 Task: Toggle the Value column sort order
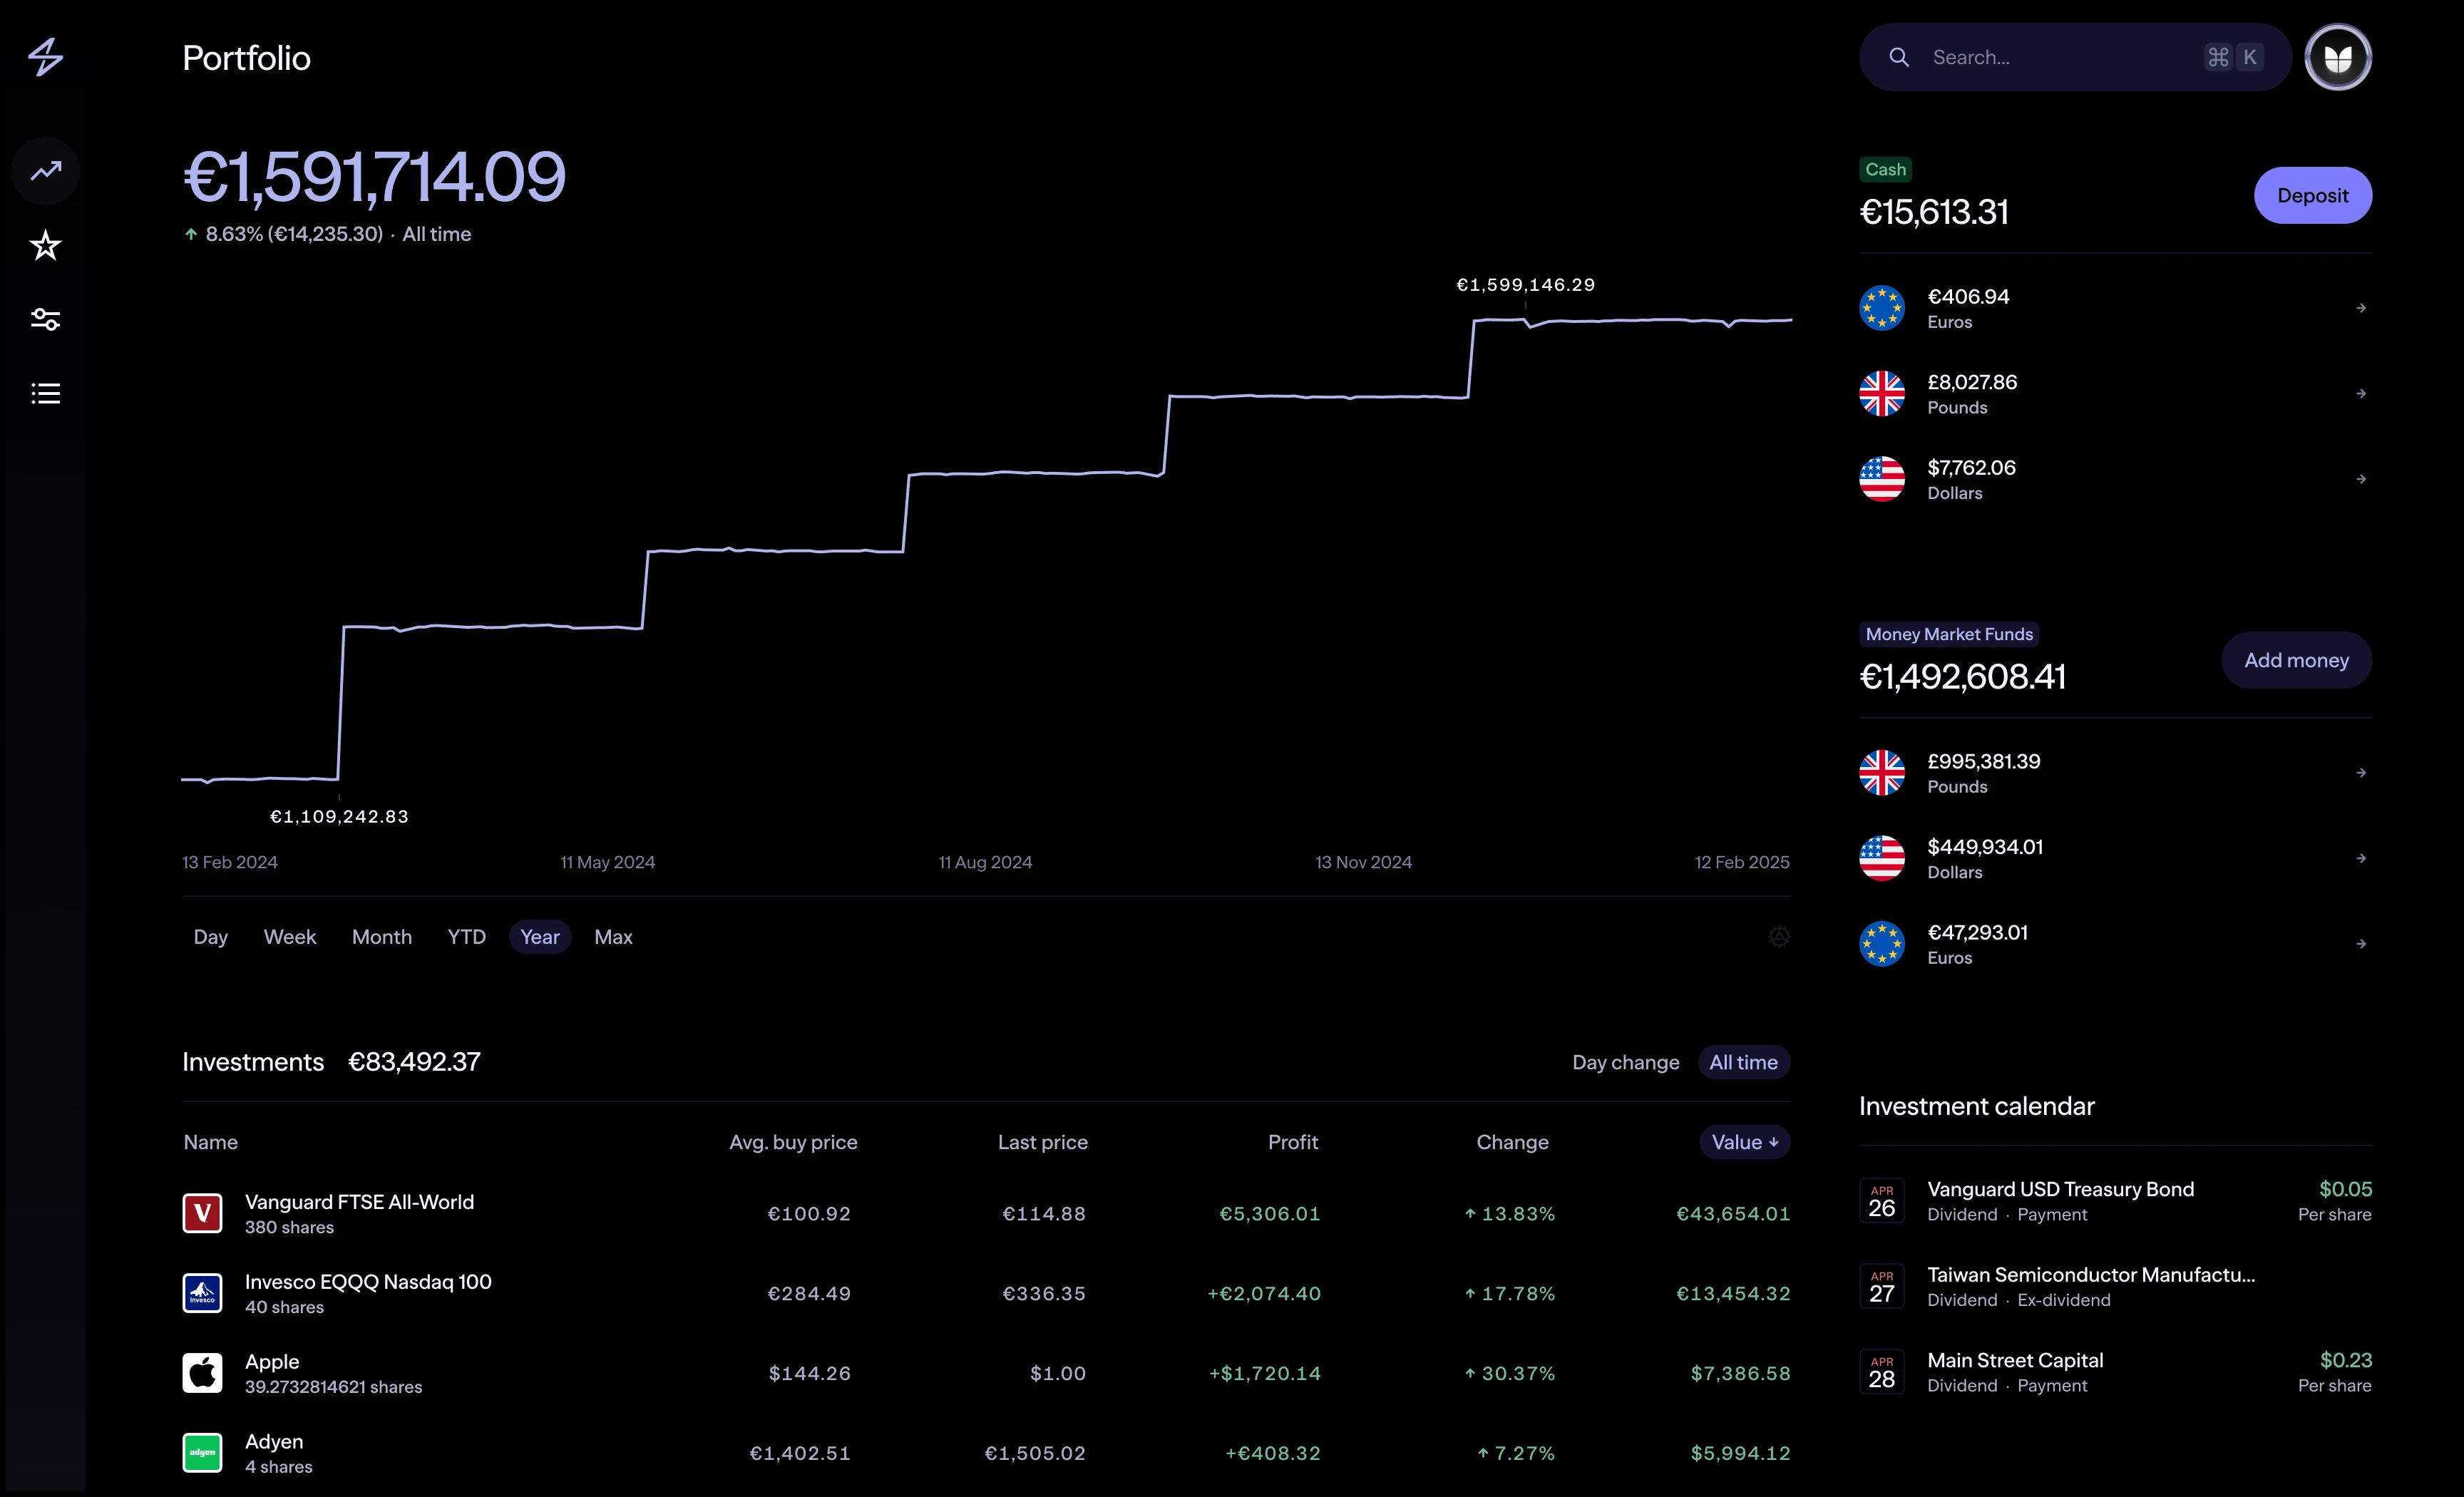pos(1744,1142)
